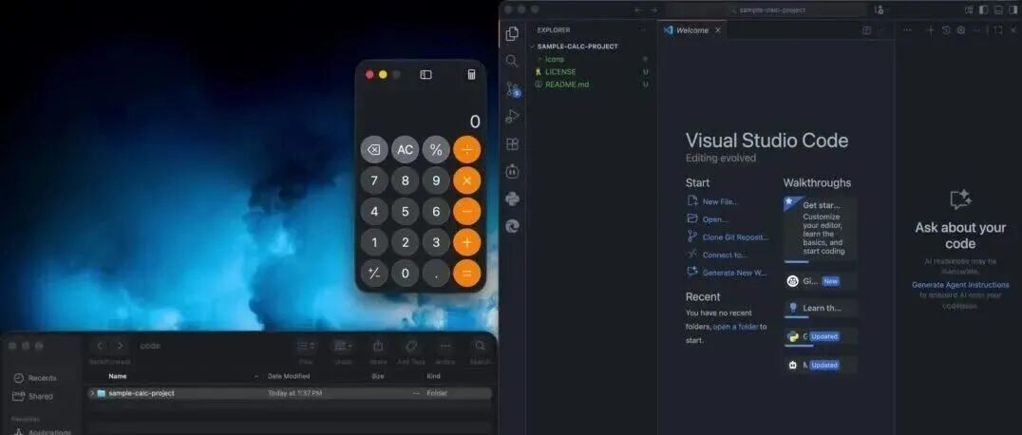This screenshot has width=1022, height=435.
Task: Open the Explorer view in VS Code activity bar
Action: coord(512,33)
